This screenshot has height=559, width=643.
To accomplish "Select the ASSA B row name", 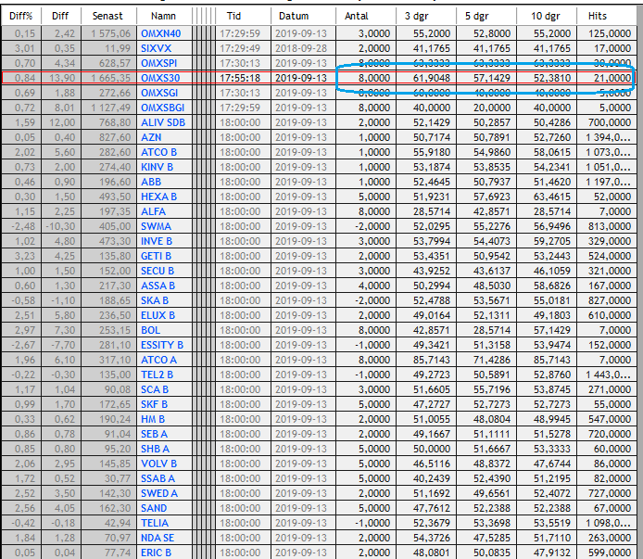I will pos(158,286).
